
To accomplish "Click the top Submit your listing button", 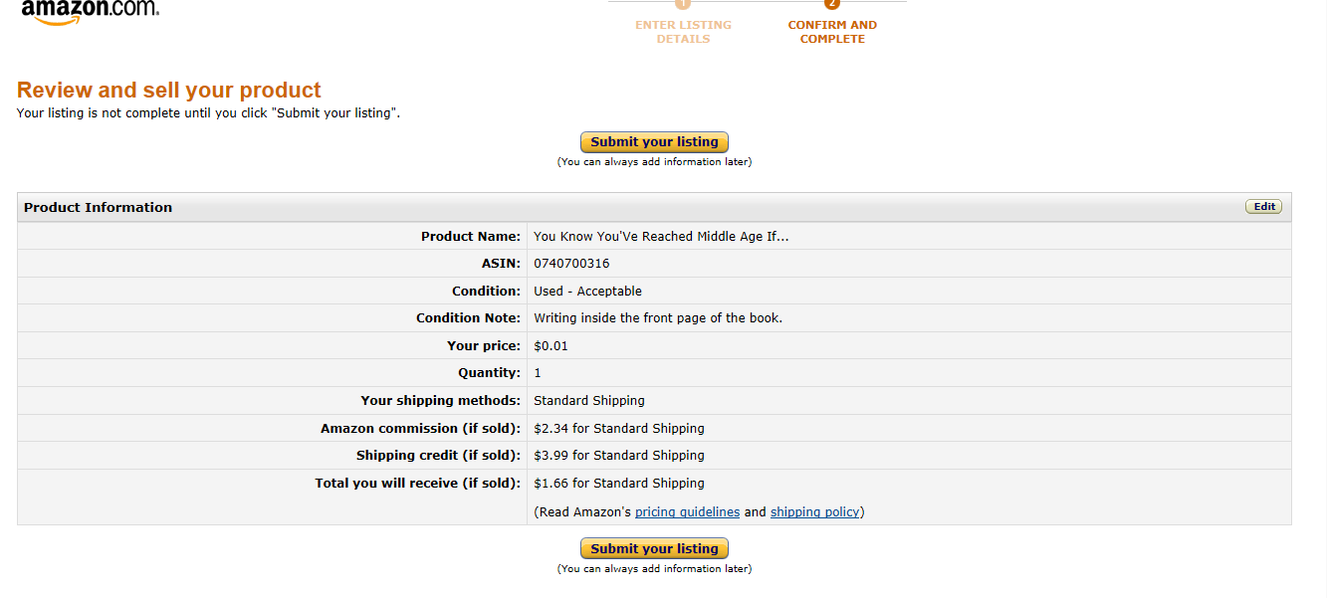I will [x=653, y=141].
